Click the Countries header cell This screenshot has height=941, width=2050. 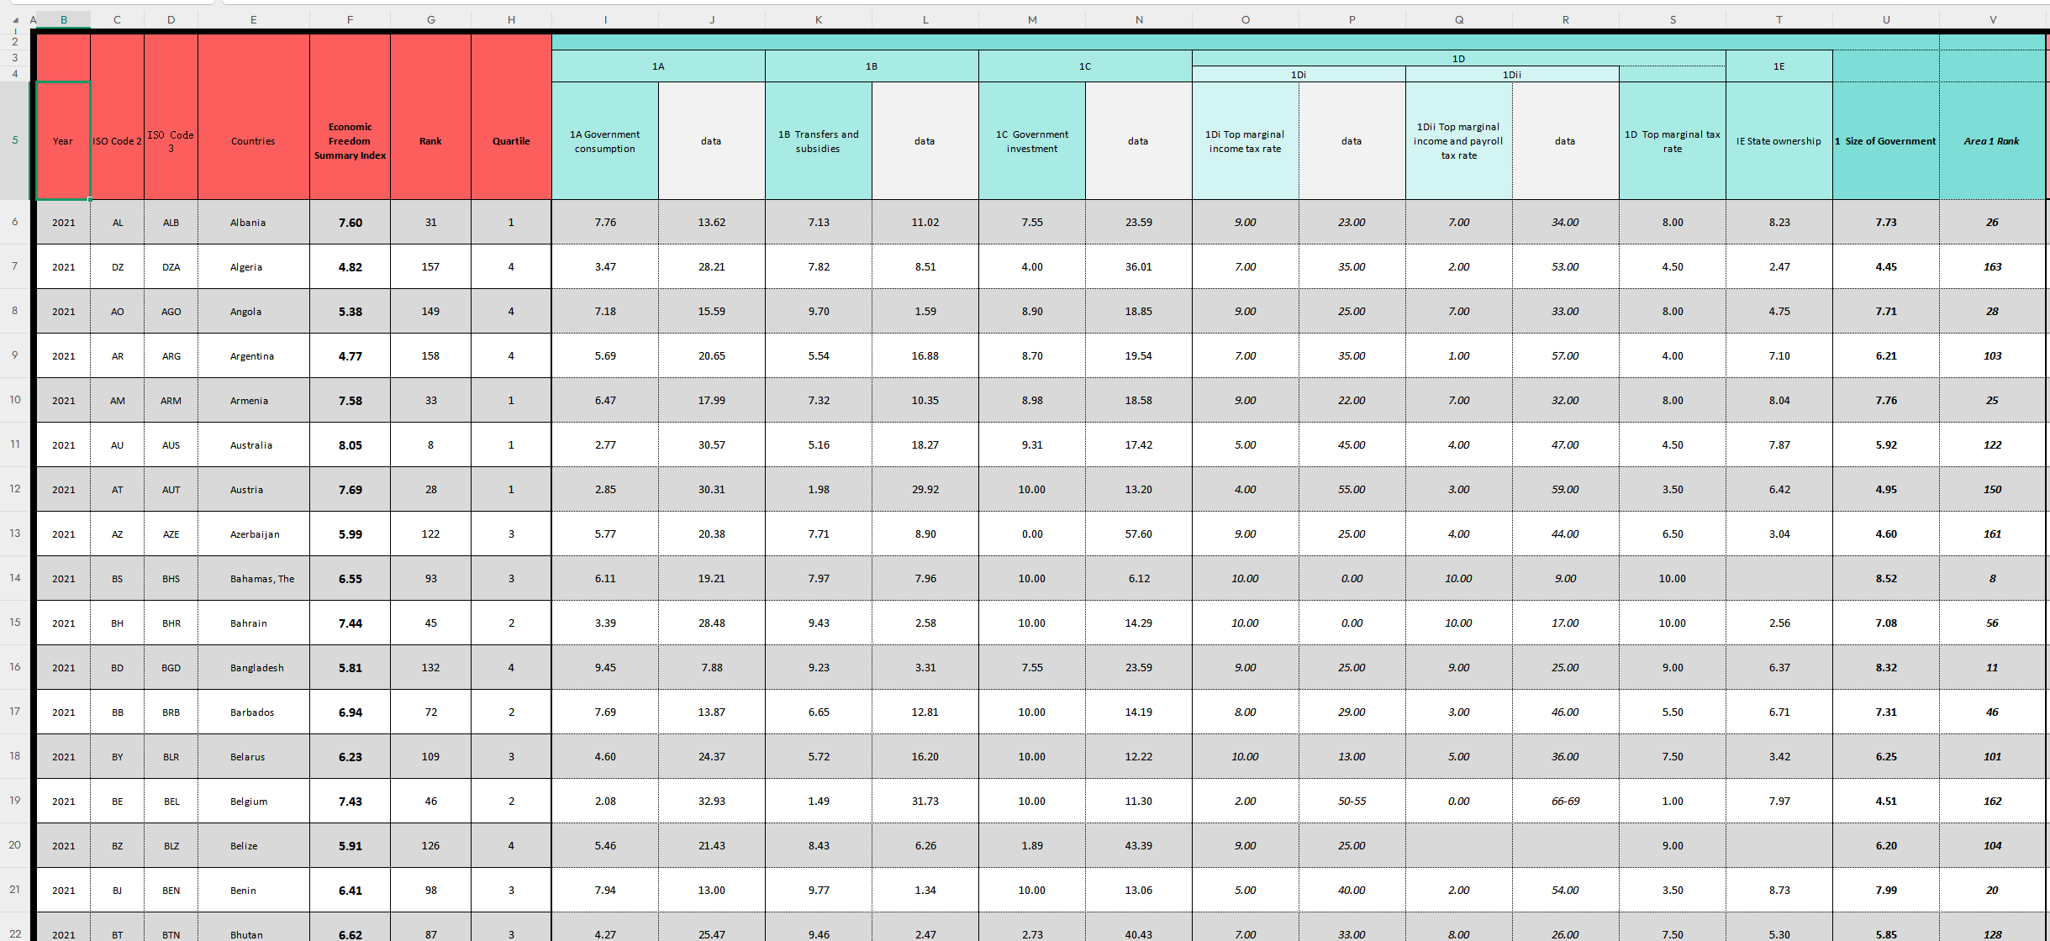pyautogui.click(x=253, y=141)
